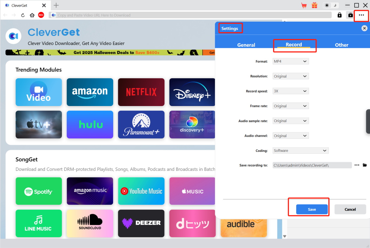
Task: Open the Netflix module tile
Action: (x=141, y=92)
